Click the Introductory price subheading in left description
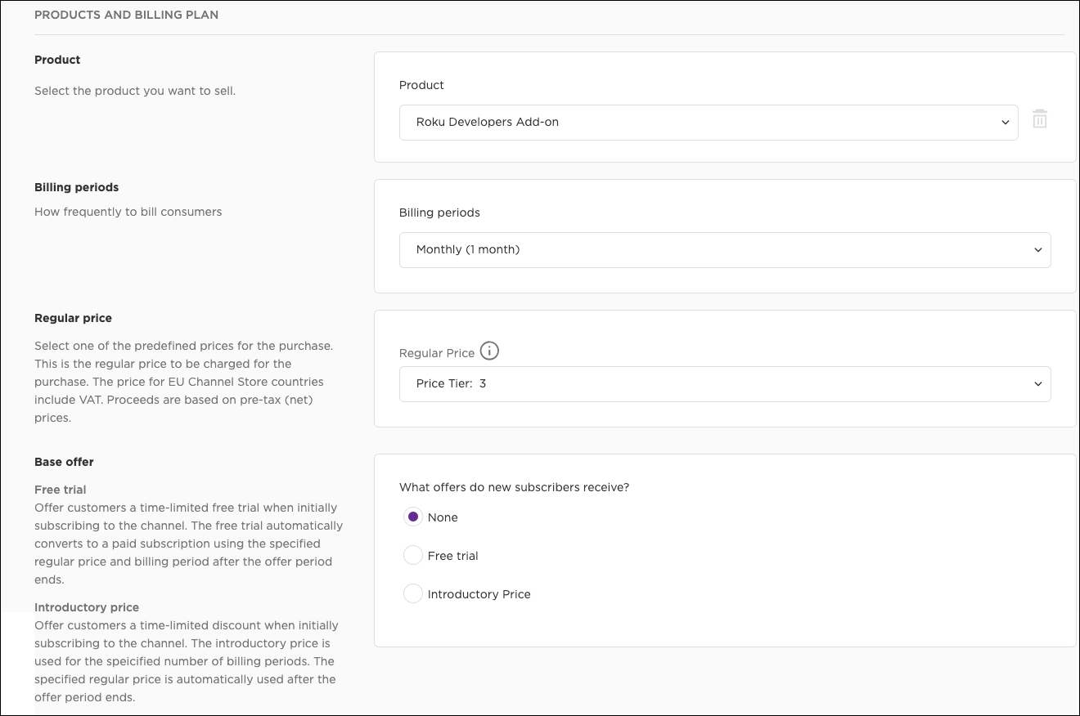This screenshot has height=716, width=1080. [87, 607]
